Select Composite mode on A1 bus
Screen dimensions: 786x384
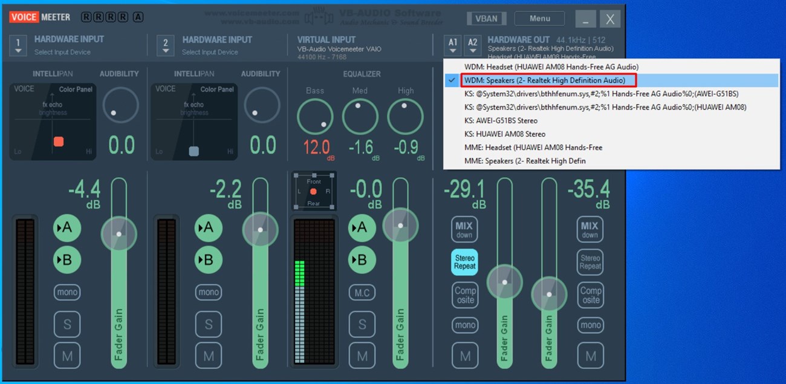point(465,295)
